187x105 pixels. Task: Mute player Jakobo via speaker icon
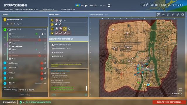(x=45, y=49)
